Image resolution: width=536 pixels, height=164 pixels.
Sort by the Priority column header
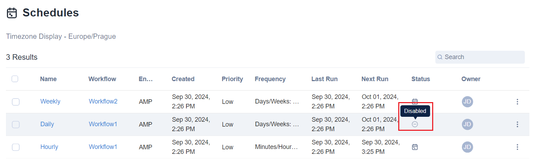232,79
